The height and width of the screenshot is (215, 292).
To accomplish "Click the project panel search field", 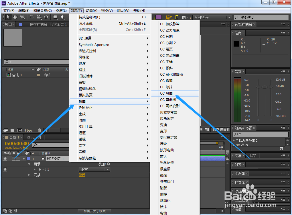I will click(x=36, y=62).
